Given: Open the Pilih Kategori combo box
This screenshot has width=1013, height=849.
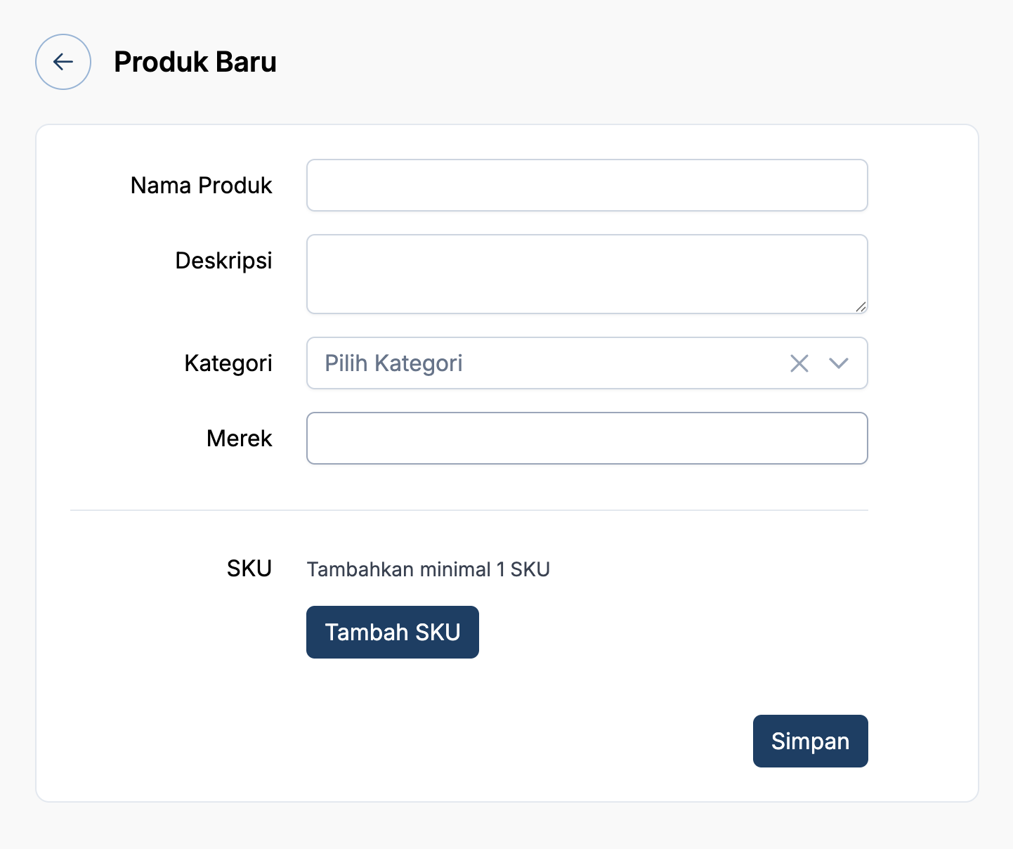Looking at the screenshot, I should coord(548,363).
